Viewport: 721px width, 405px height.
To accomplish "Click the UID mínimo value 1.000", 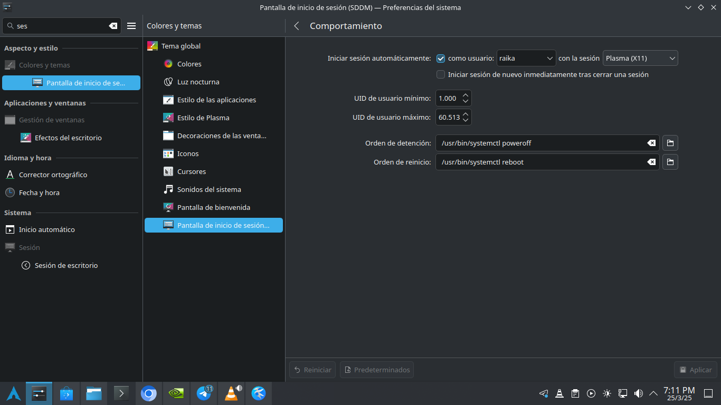I will click(x=448, y=99).
